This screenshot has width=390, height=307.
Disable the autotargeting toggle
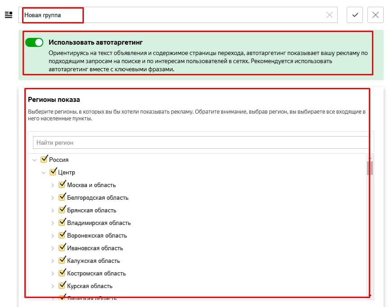tap(34, 42)
